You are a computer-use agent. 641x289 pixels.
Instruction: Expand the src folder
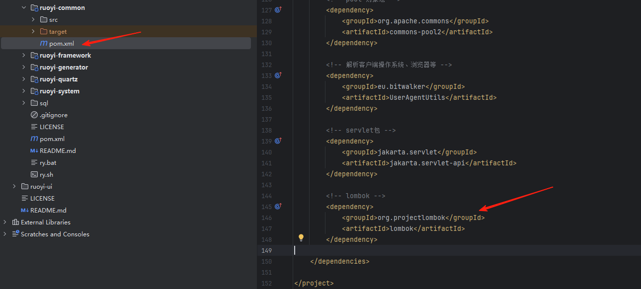pyautogui.click(x=33, y=19)
